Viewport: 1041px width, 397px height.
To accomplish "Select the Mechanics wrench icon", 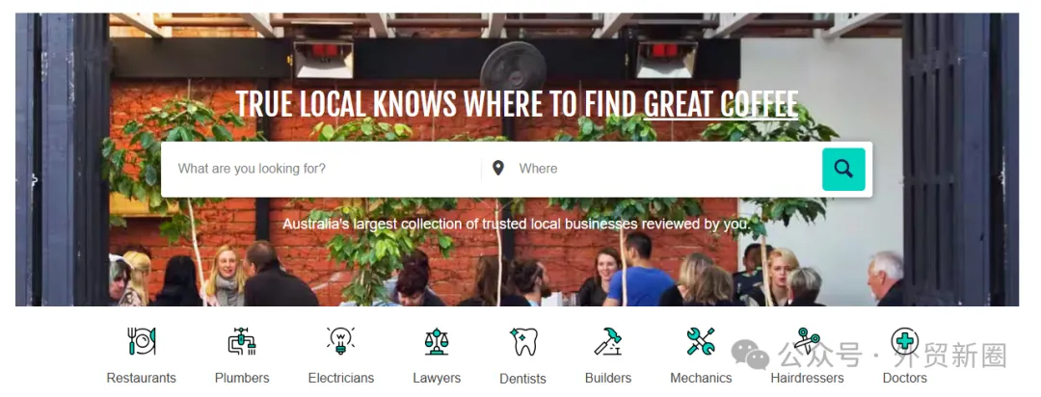I will pyautogui.click(x=701, y=341).
